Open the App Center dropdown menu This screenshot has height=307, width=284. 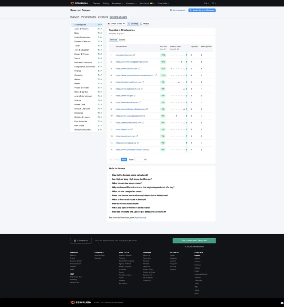tap(147, 3)
